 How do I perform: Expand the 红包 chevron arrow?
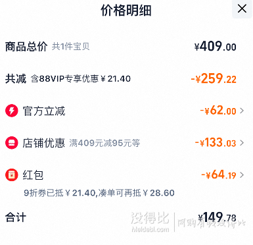click(x=242, y=175)
